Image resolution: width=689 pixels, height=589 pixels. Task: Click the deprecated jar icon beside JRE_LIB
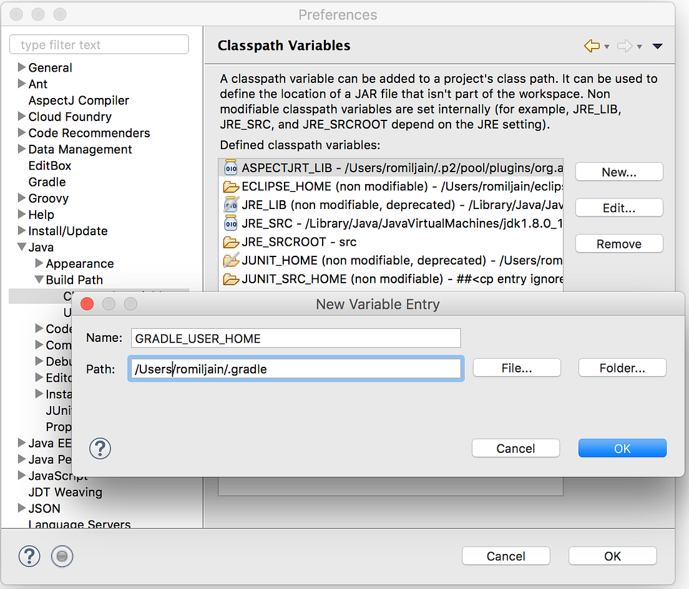230,205
